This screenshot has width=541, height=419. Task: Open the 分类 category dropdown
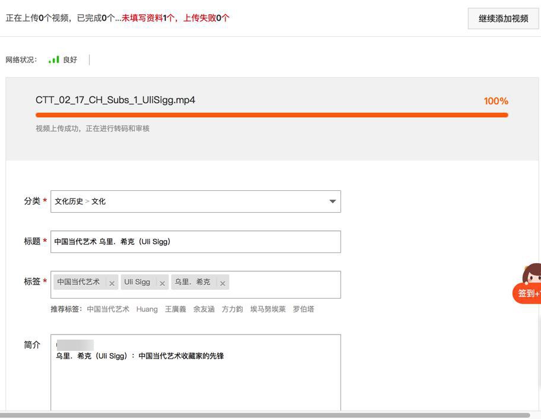click(x=196, y=201)
